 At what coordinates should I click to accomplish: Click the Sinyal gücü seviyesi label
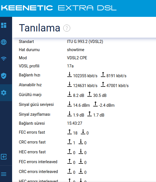(36, 104)
